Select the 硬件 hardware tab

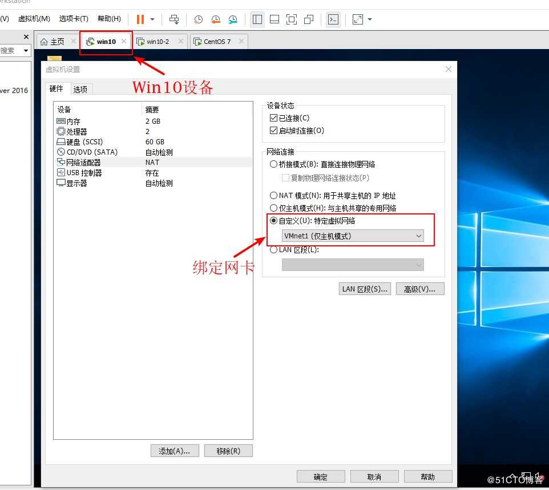[x=56, y=88]
